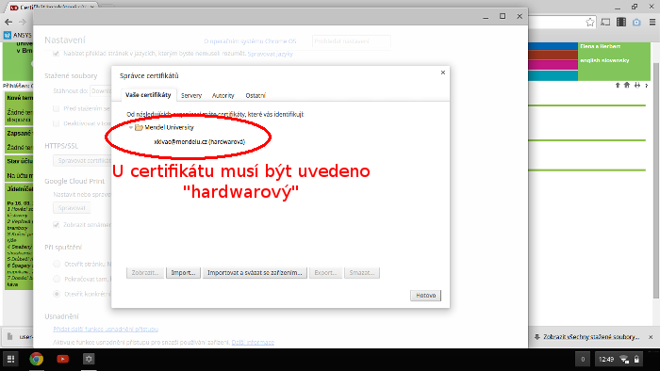Open the app launcher in the shelf
Image resolution: width=660 pixels, height=371 pixels.
tap(11, 359)
